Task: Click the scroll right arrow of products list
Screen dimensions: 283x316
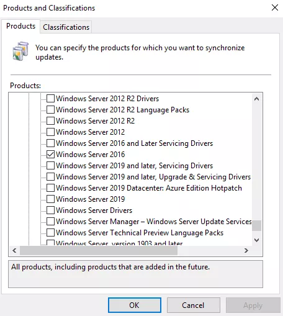Action: (246, 251)
